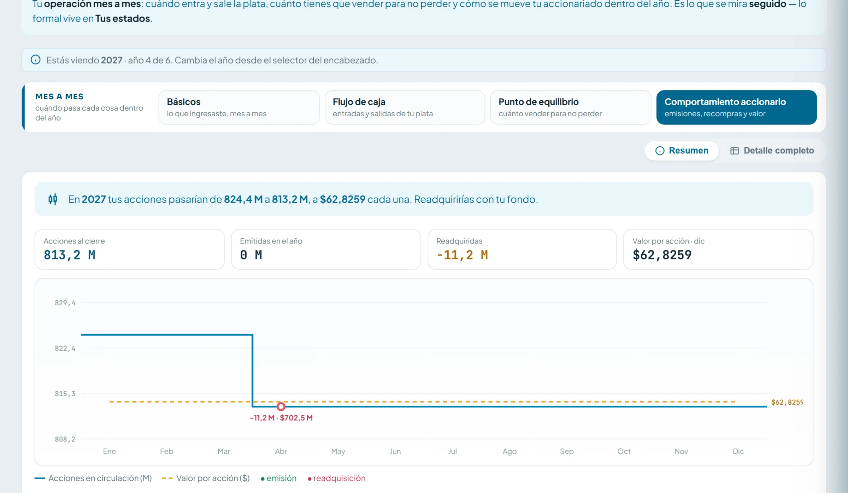Screen dimensions: 848x493
Task: Click the 808,2 y-axis value
Action: [65, 439]
